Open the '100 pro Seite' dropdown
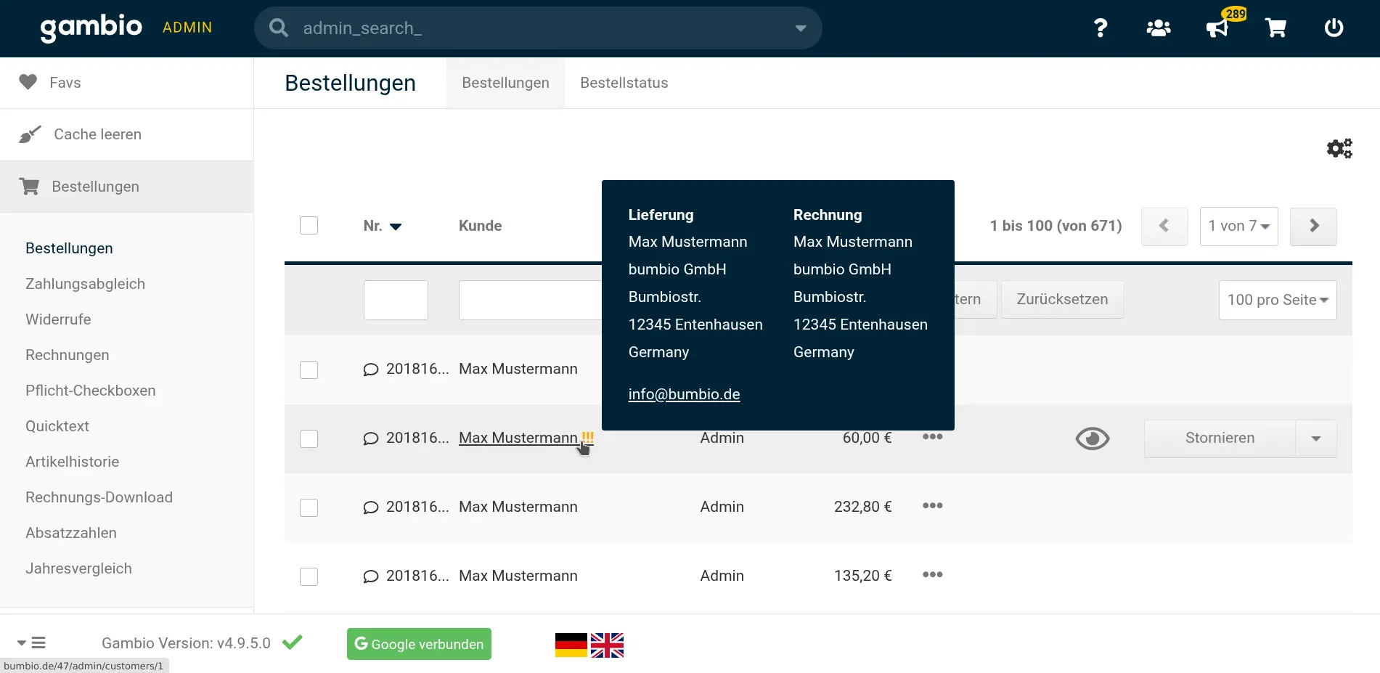This screenshot has height=673, width=1380. tap(1278, 300)
